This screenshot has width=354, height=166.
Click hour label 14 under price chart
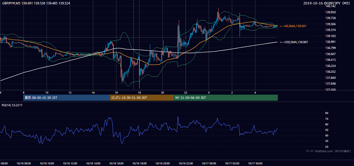93,93
